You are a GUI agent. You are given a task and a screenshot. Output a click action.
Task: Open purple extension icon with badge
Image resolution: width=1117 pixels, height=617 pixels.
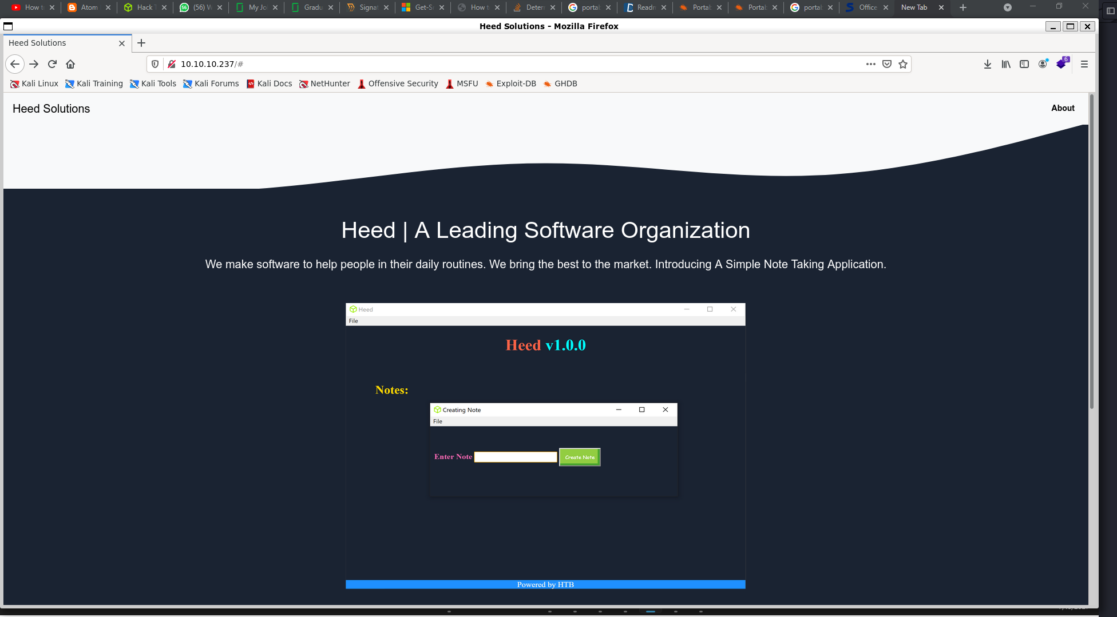pyautogui.click(x=1062, y=63)
